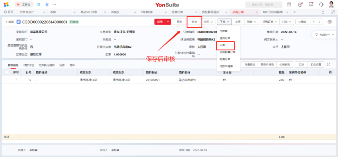Click the help question mark icon
Screen dimensions: 338x157
tap(300, 5)
